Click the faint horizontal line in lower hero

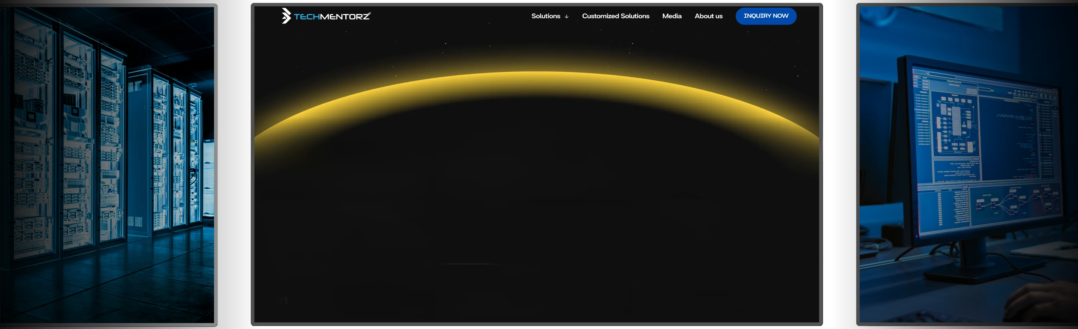[x=469, y=264]
